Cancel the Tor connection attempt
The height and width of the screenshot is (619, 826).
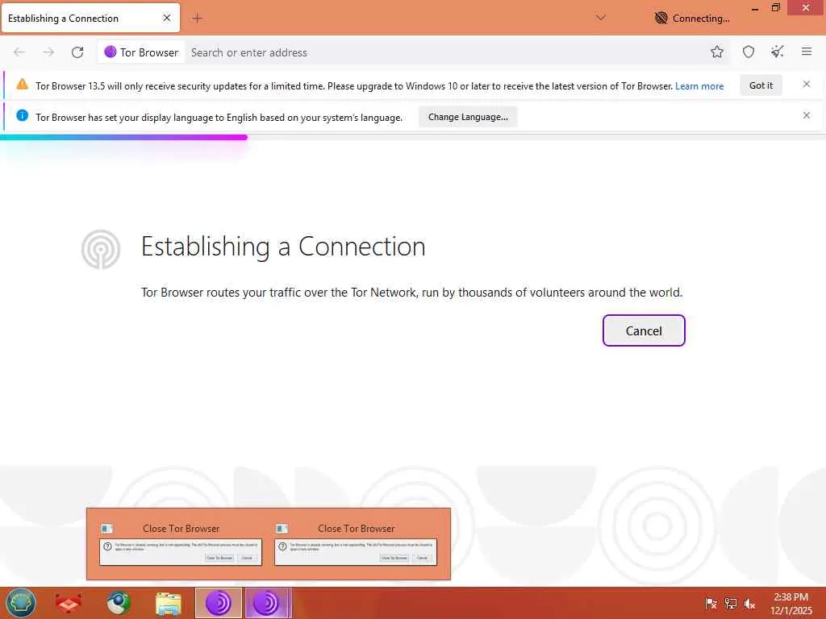point(644,330)
